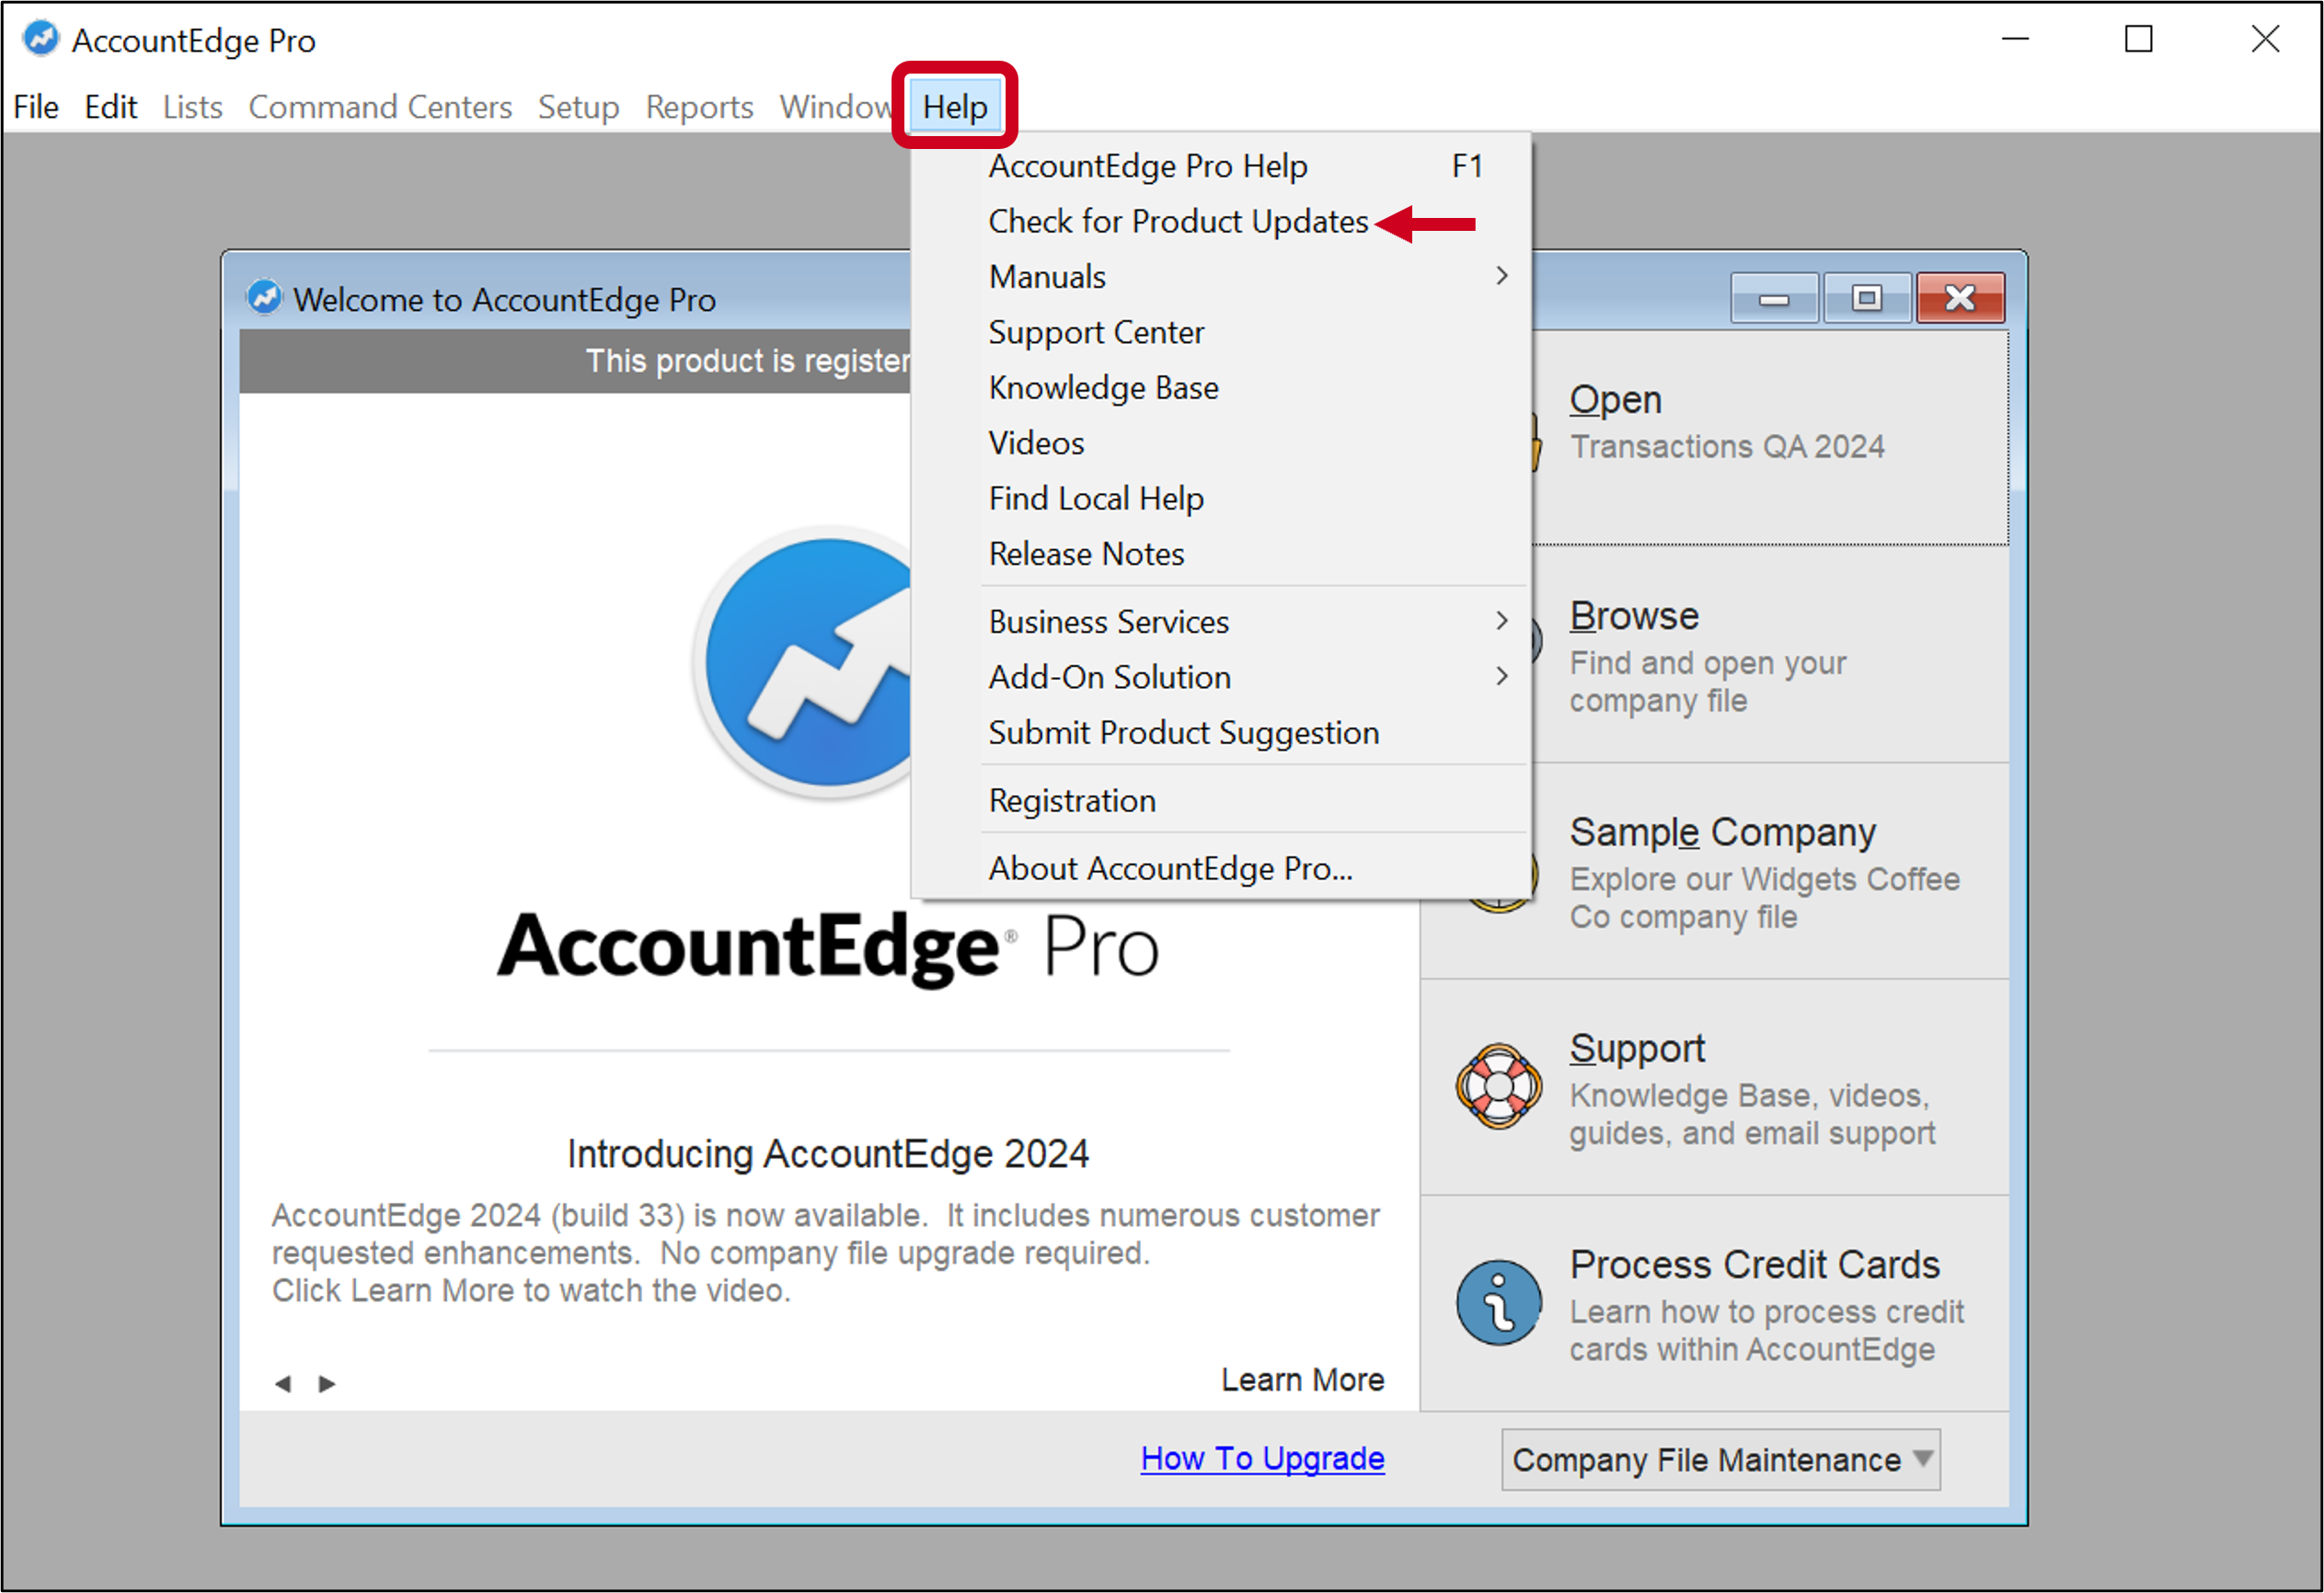The image size is (2324, 1593).
Task: Open the Reports menu
Action: [698, 107]
